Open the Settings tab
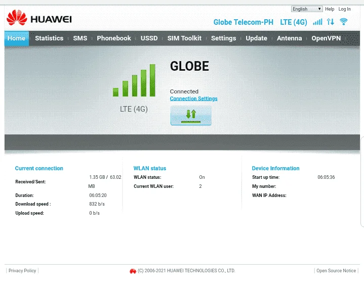The image size is (364, 296). 224,38
